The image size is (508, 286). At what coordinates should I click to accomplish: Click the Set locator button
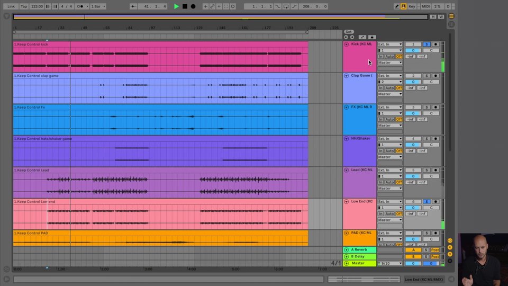coord(349,32)
